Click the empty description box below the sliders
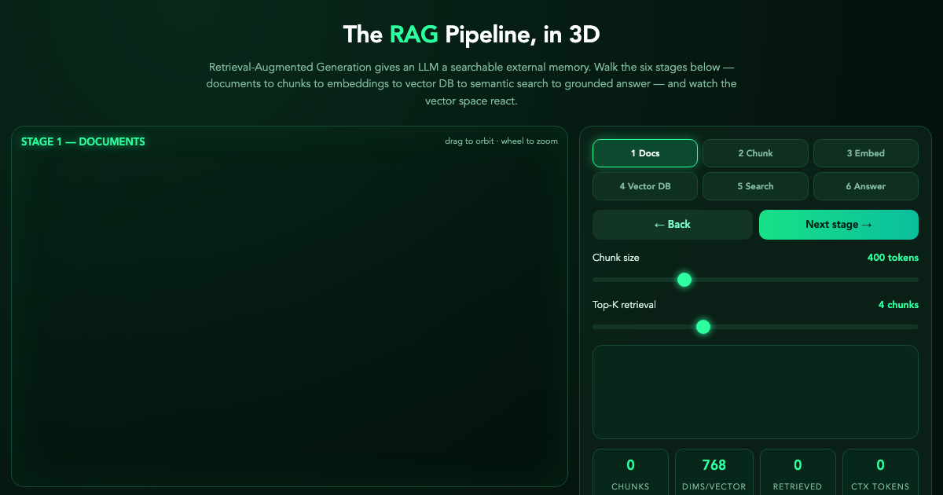Viewport: 943px width, 495px height. pyautogui.click(x=755, y=392)
